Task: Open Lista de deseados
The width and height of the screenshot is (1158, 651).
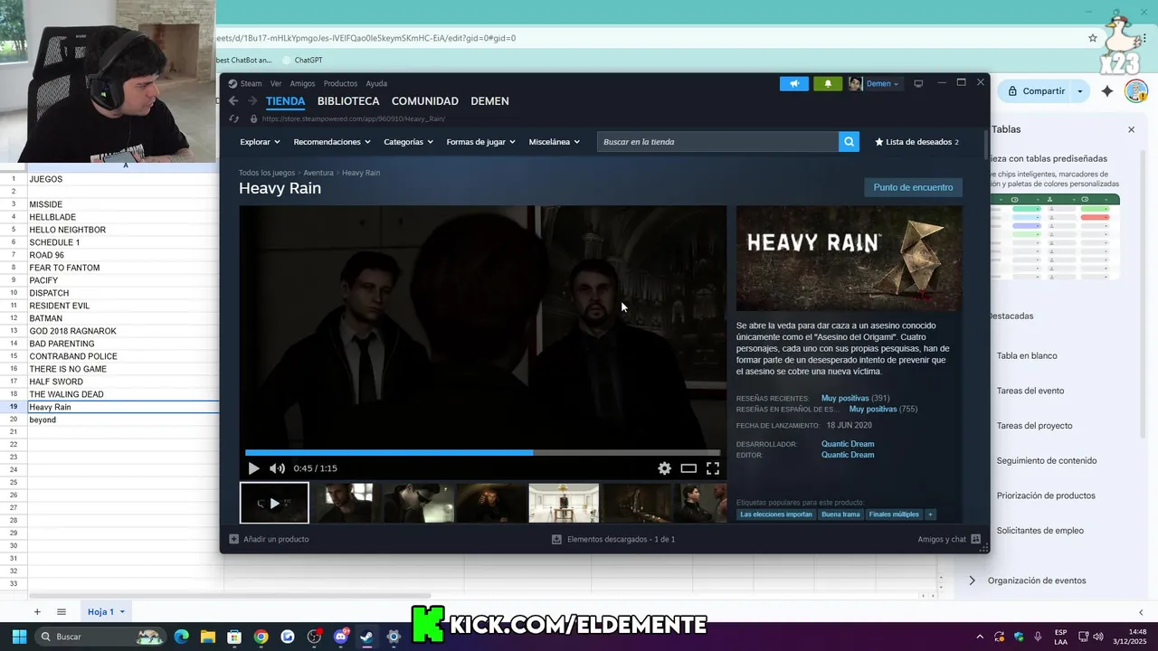Action: click(x=916, y=142)
